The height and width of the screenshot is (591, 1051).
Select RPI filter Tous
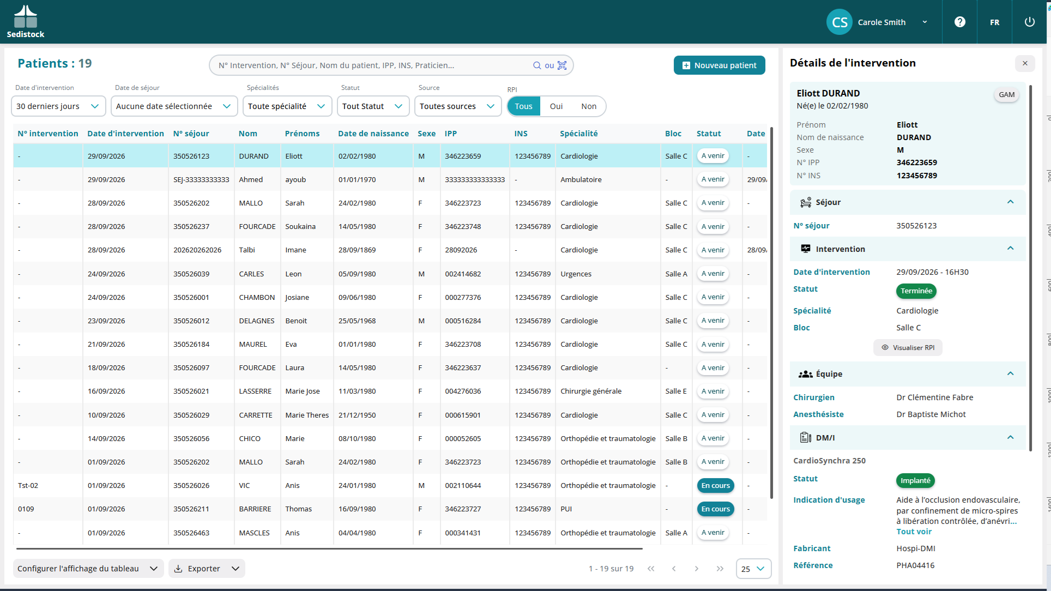pos(523,106)
